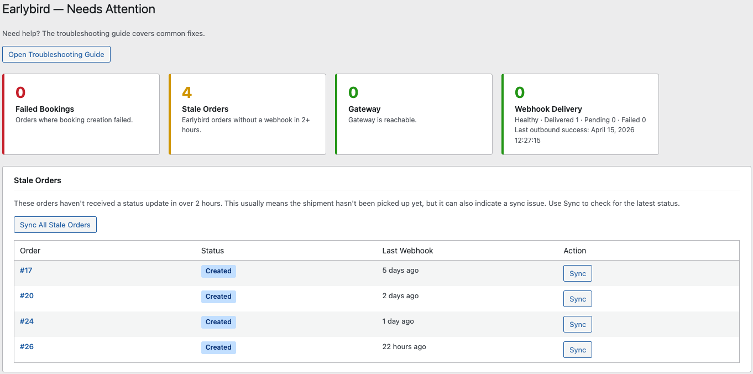This screenshot has width=753, height=374.
Task: Select the Stale Orders card title
Action: click(205, 109)
